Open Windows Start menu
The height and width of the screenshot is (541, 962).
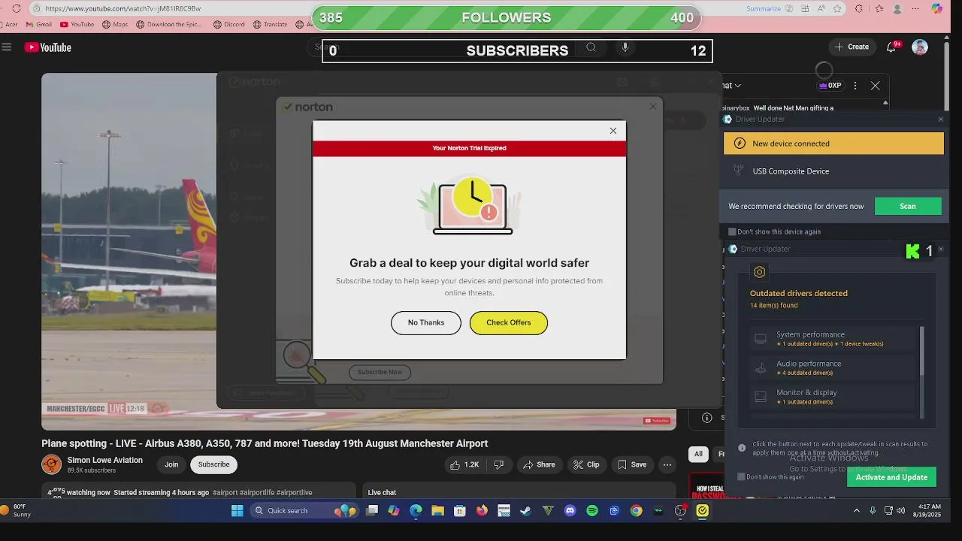237,511
